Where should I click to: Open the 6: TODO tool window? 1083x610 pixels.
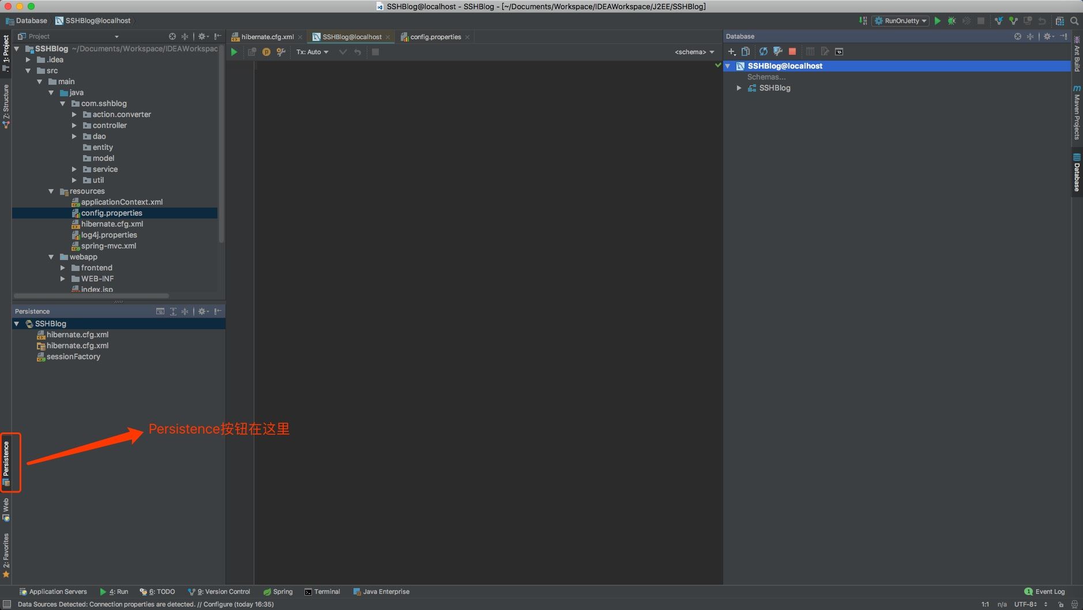coord(157,592)
